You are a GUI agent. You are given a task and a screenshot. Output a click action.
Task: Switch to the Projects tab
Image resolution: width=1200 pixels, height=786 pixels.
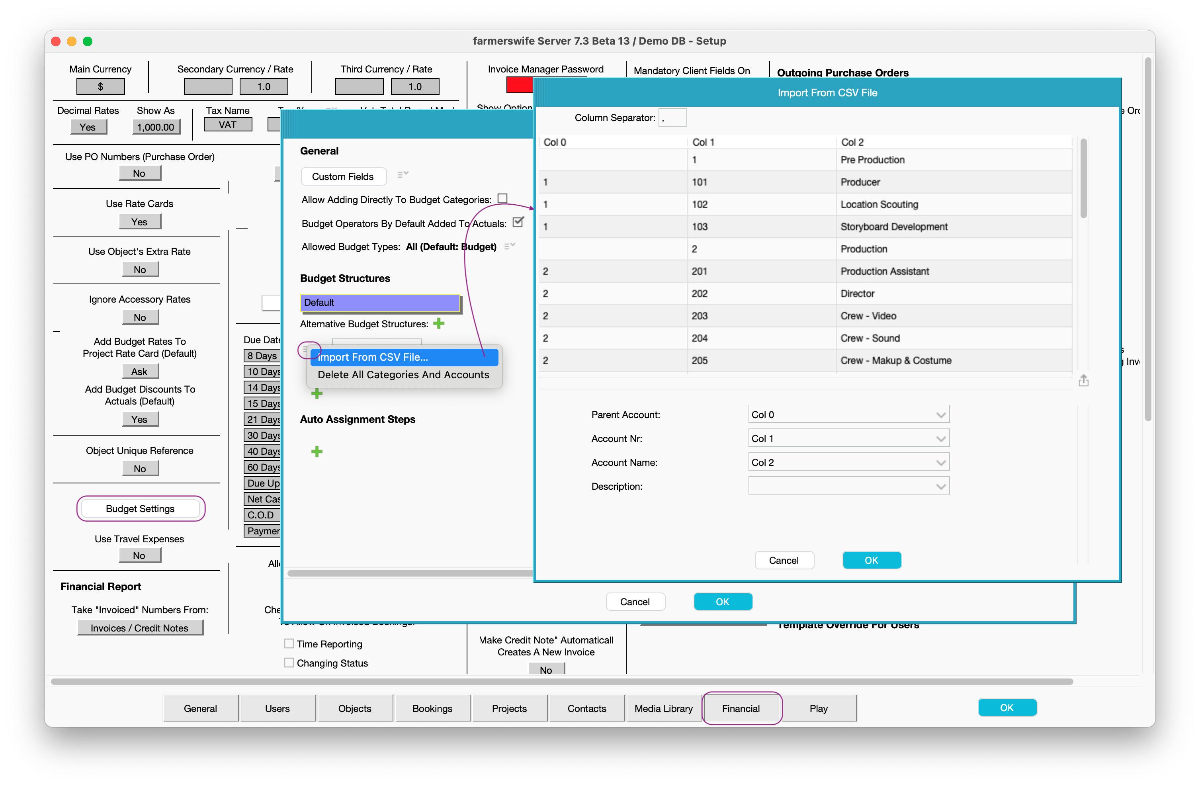(509, 708)
